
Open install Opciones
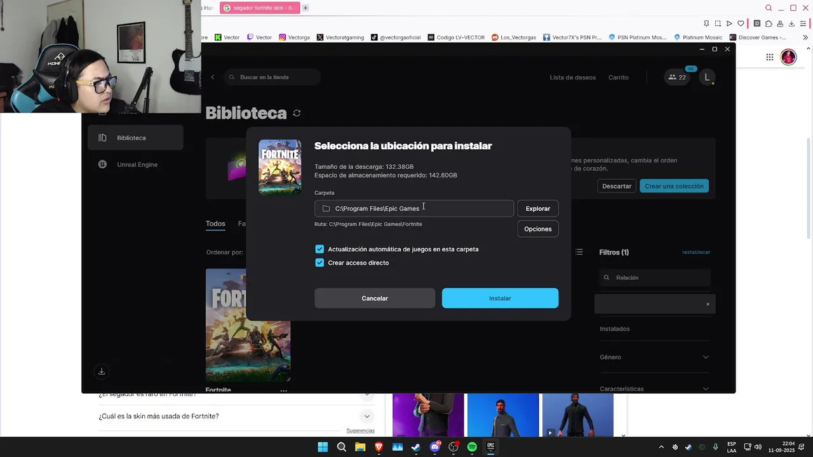[538, 229]
